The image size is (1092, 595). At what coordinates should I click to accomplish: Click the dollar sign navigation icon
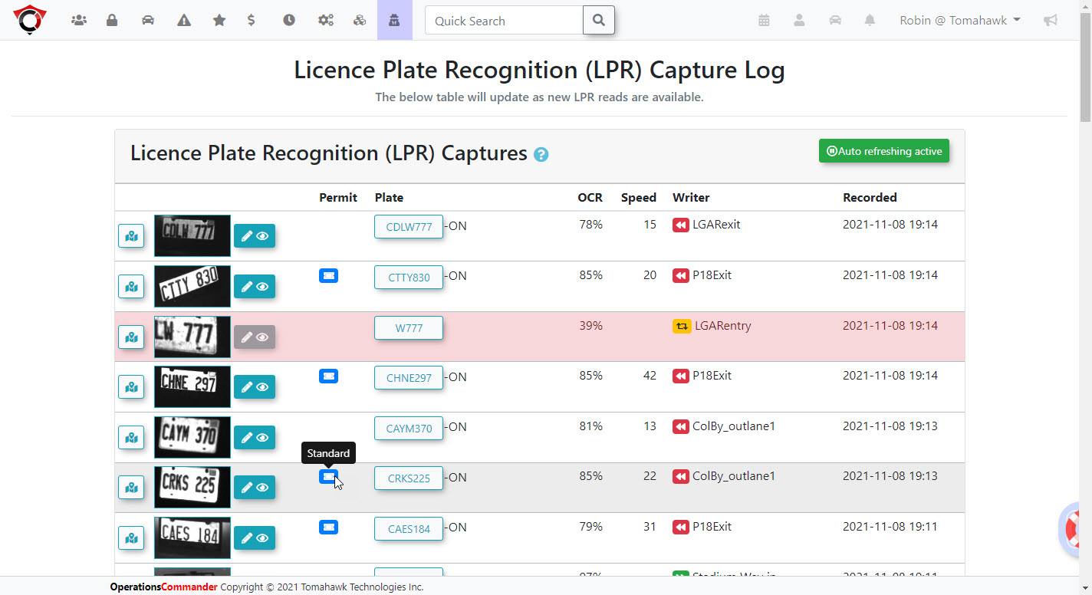point(252,21)
